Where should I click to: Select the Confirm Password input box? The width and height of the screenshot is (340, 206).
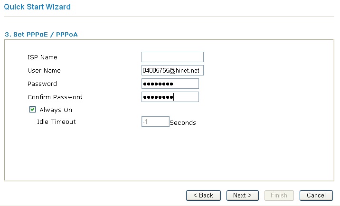(170, 97)
